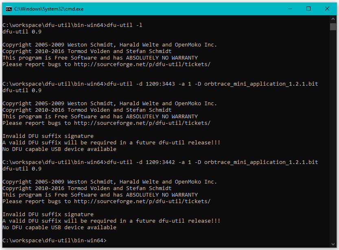The height and width of the screenshot is (250, 339).
Task: Click the .bit filename in the 1209:3443 command
Action: tap(261, 84)
